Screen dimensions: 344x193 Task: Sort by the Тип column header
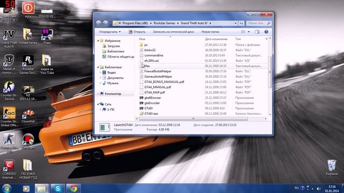point(238,39)
